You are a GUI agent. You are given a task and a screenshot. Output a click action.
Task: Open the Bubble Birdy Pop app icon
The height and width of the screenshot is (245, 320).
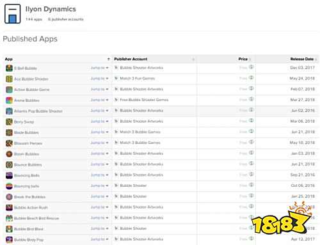coord(9,240)
